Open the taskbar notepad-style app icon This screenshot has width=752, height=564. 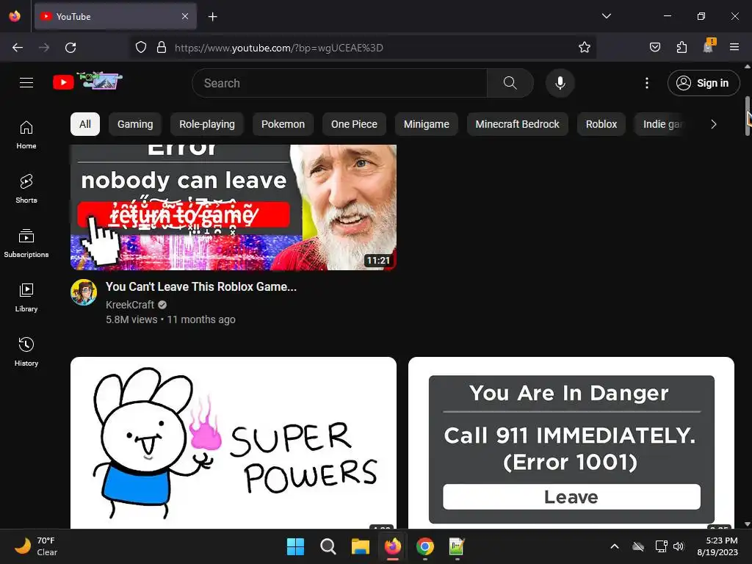(457, 546)
